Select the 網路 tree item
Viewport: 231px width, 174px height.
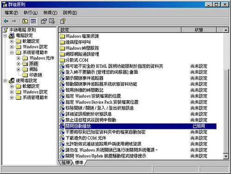tap(33, 70)
